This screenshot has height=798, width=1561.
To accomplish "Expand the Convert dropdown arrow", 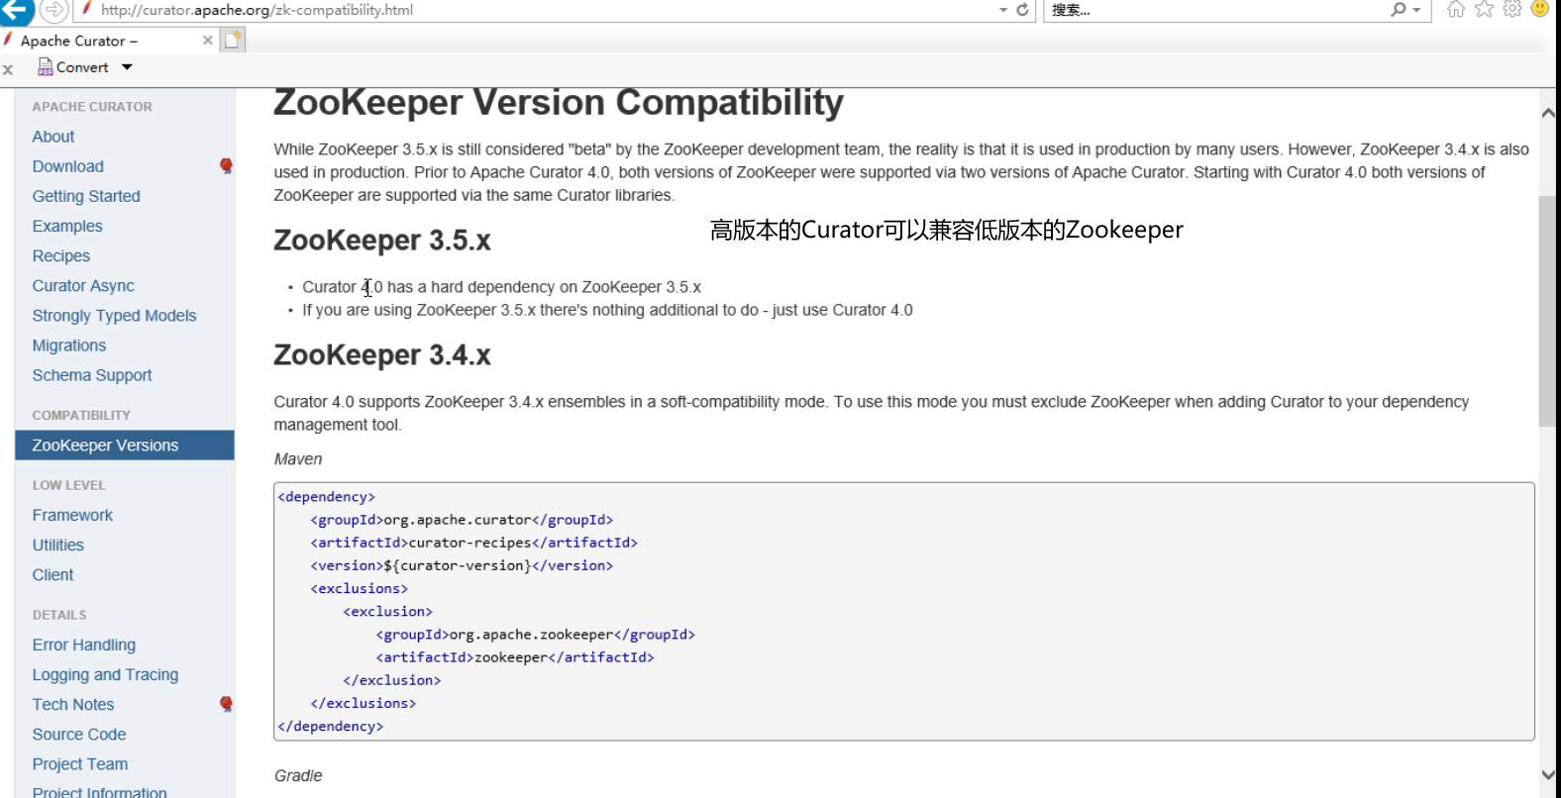I will click(x=127, y=67).
